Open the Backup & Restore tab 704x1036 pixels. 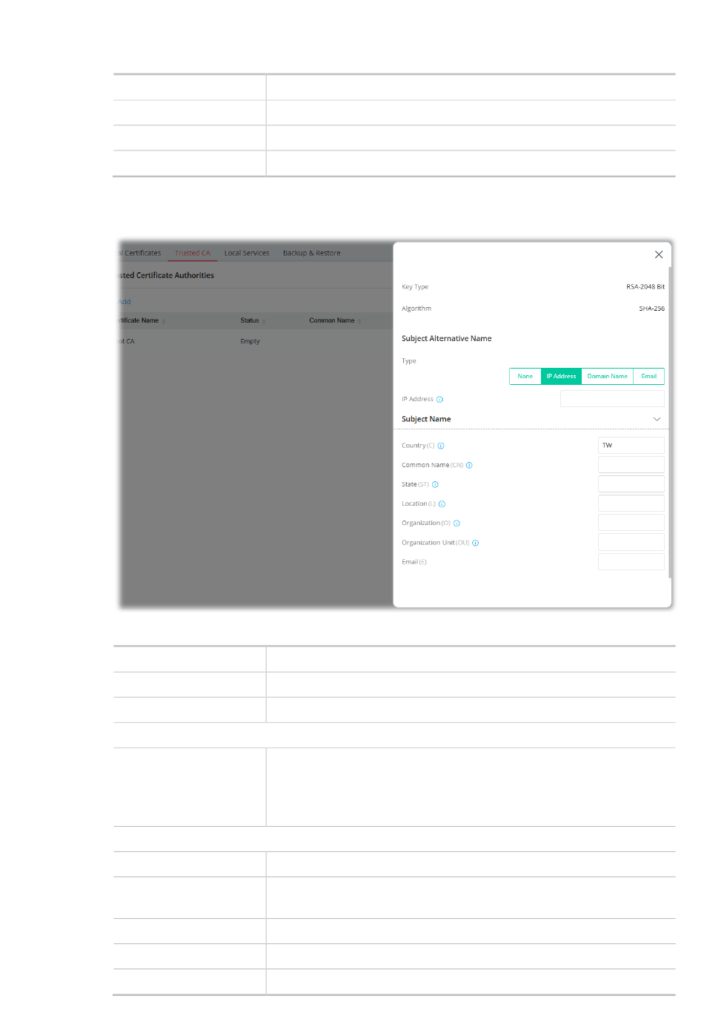coord(311,253)
